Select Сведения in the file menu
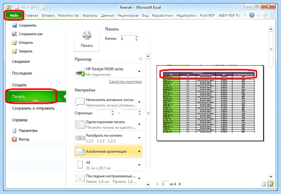Viewport: 281px width, 194px height. pos(21,62)
